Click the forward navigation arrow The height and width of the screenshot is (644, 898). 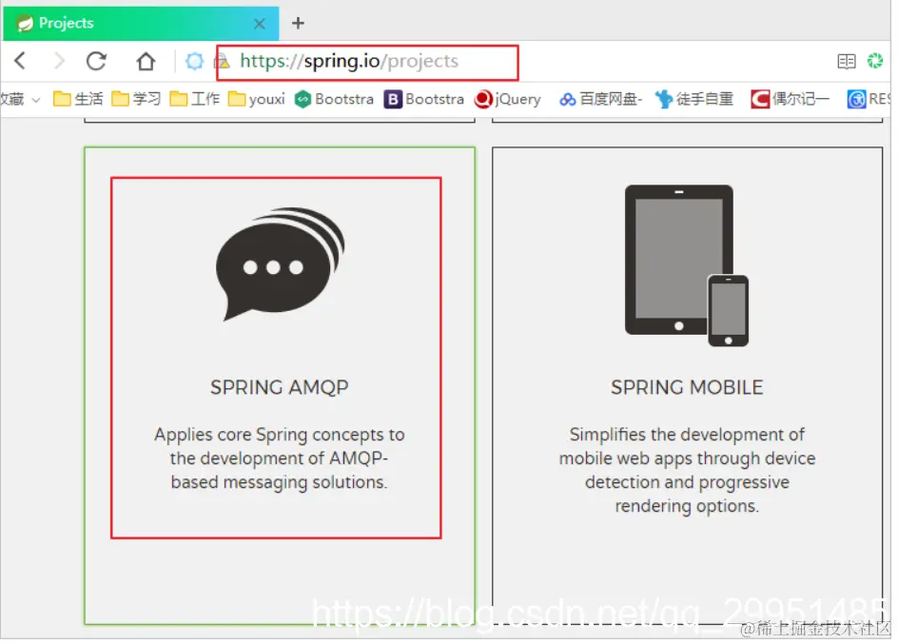[58, 61]
